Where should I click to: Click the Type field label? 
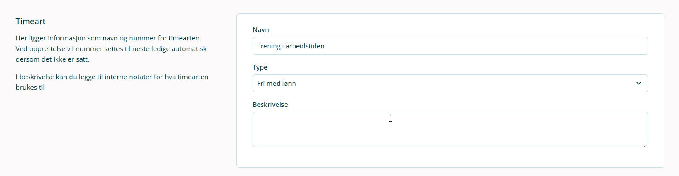260,67
